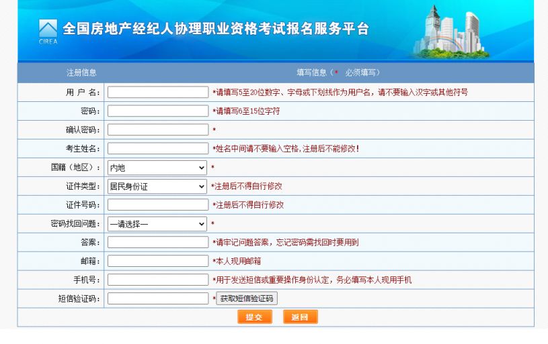
Task: Click the 考生姓名 name input box
Action: 158,148
